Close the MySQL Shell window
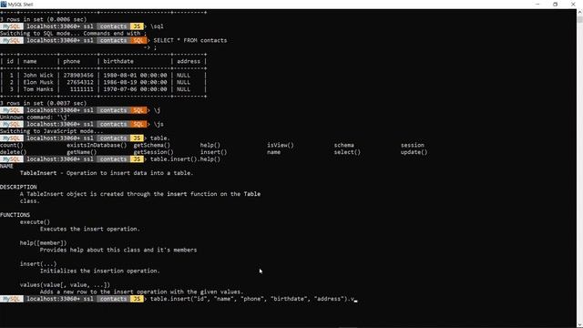The width and height of the screenshot is (583, 328). (x=573, y=4)
